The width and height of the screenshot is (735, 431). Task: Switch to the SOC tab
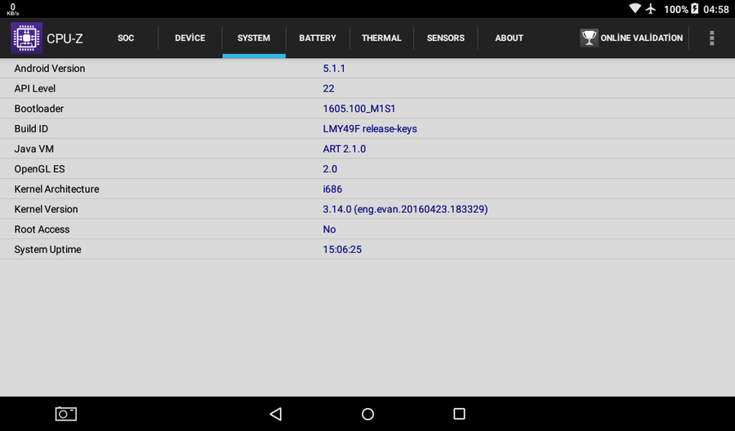pyautogui.click(x=126, y=38)
